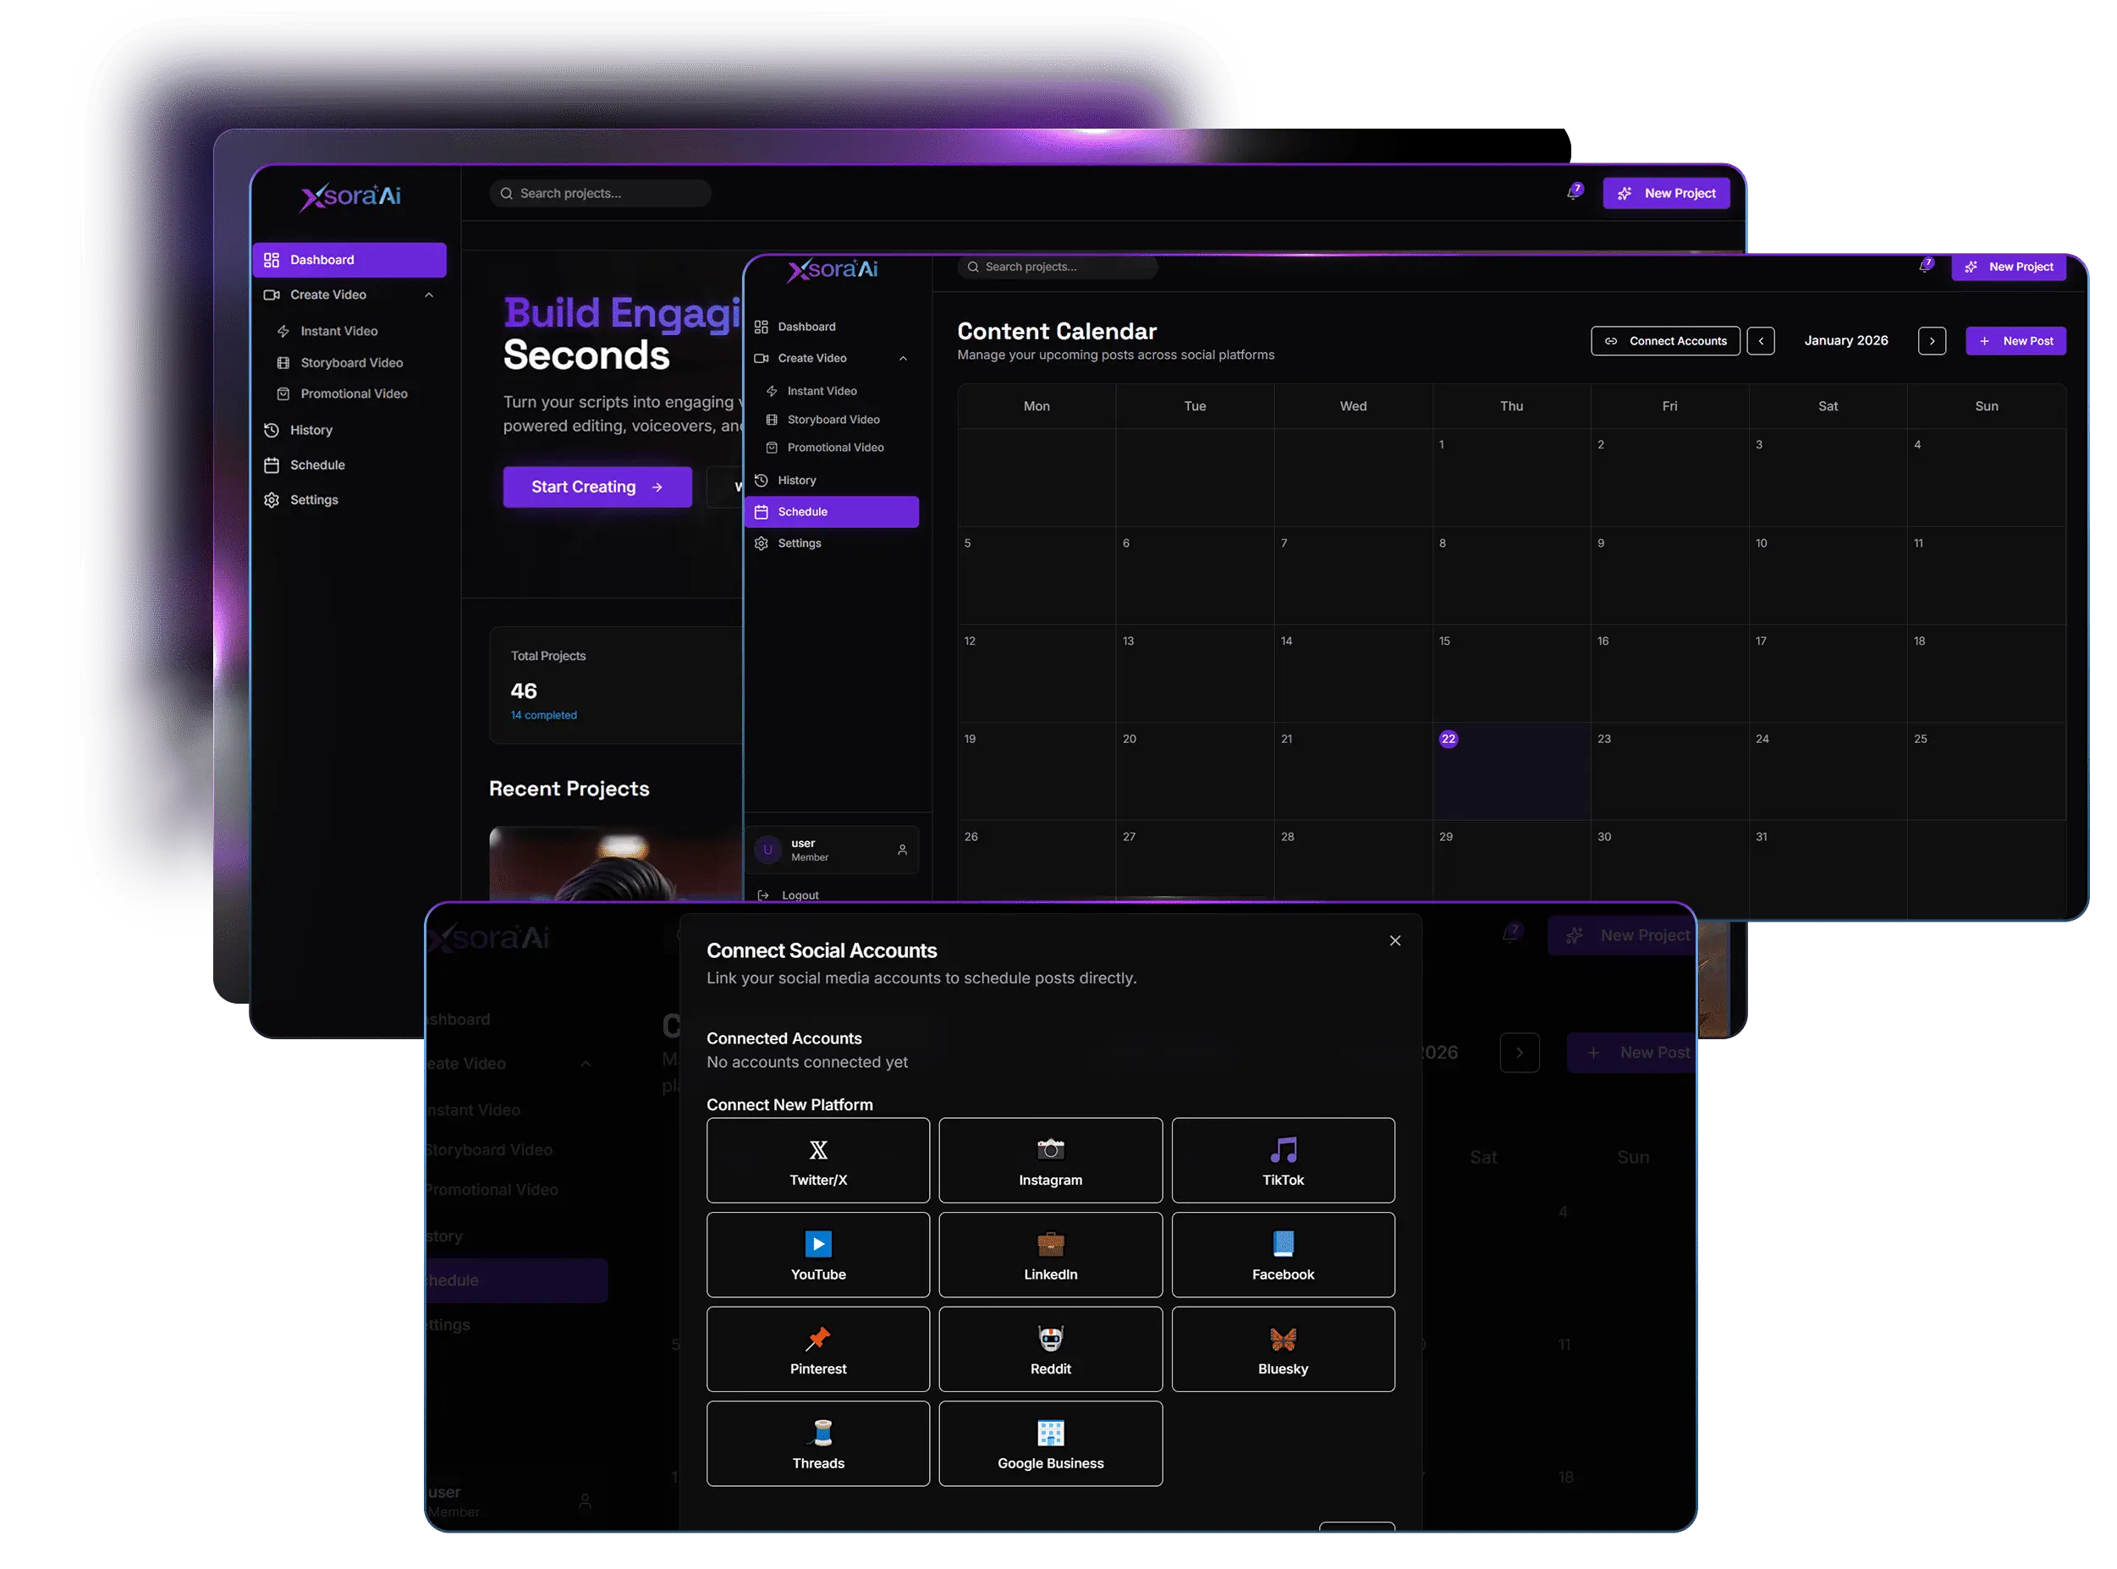2117x1569 pixels.
Task: Select calendar day 20
Action: pos(1194,770)
